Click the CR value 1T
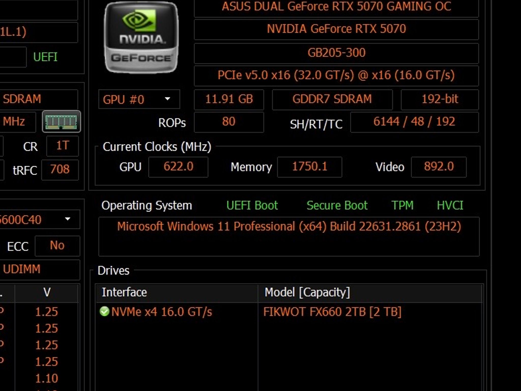Image resolution: width=521 pixels, height=391 pixels. 63,146
